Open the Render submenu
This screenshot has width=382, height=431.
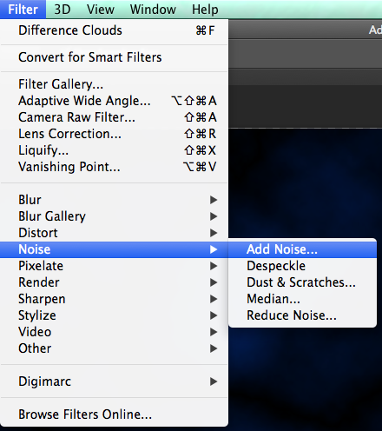114,282
